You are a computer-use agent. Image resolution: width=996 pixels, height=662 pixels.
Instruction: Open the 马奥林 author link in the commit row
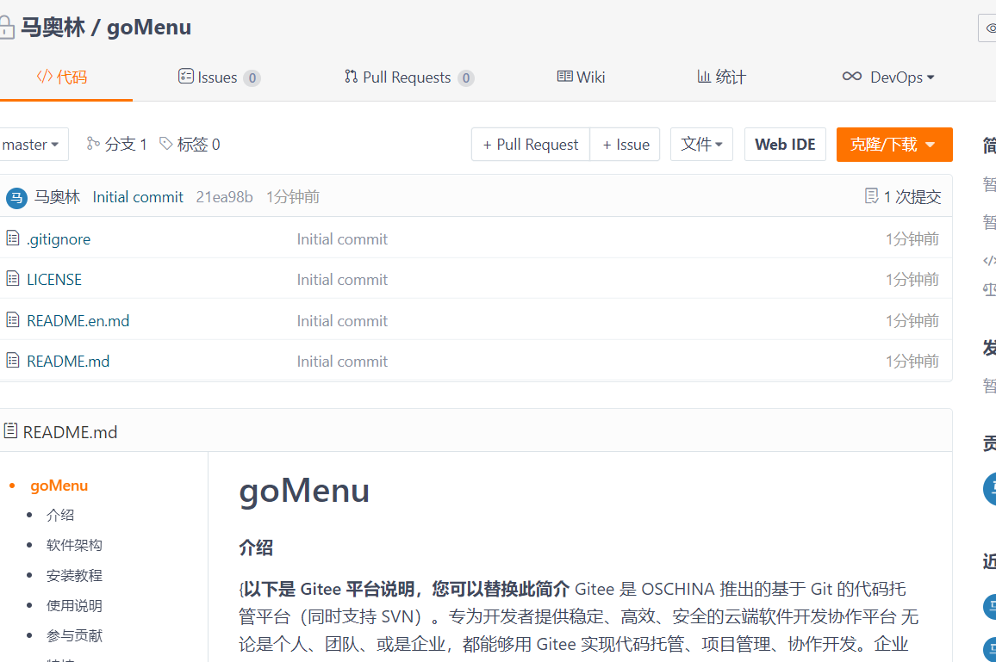[57, 197]
